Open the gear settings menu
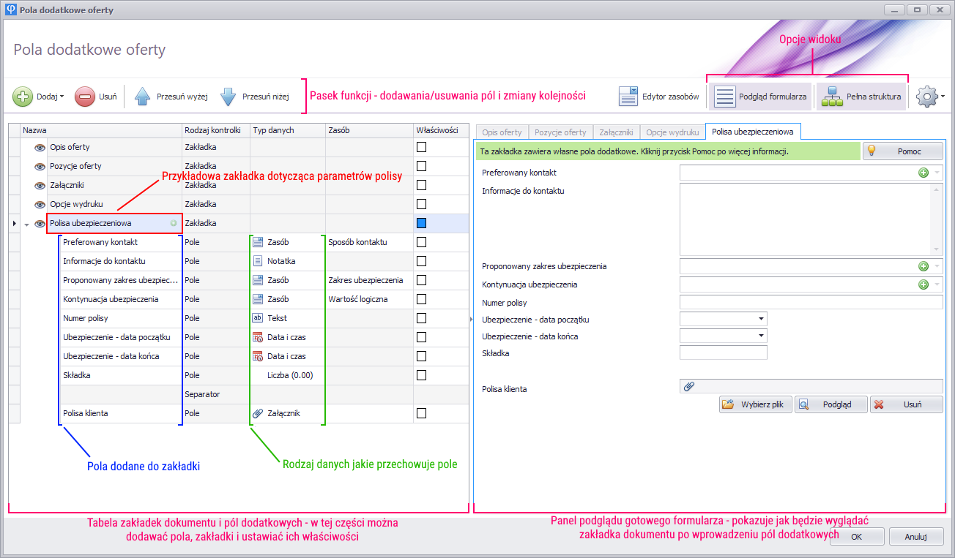This screenshot has width=955, height=558. point(929,97)
